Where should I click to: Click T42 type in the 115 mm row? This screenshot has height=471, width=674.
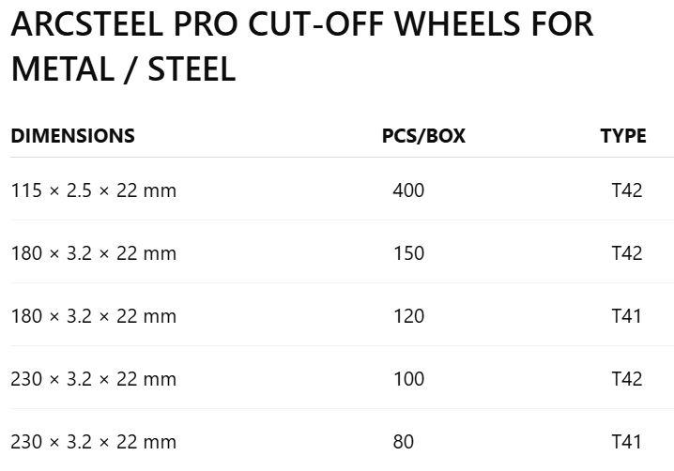tap(627, 190)
